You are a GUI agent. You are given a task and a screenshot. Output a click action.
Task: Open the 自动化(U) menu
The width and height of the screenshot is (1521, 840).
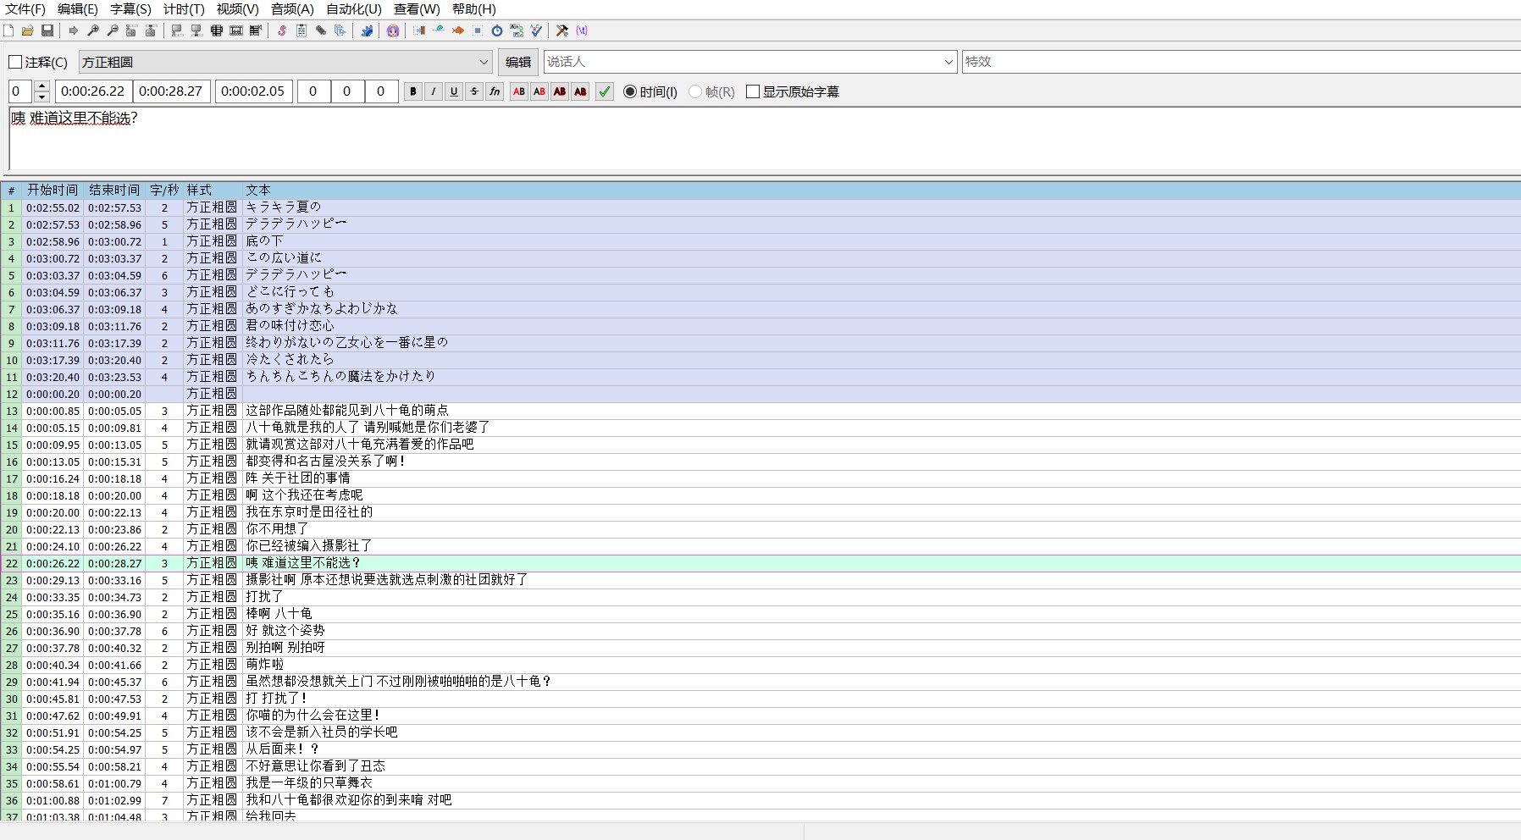354,9
